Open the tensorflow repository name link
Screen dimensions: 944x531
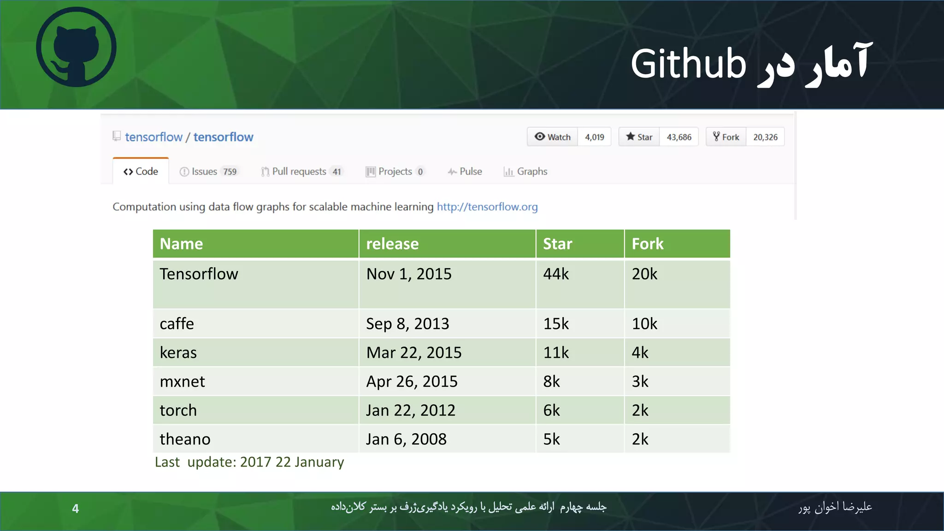pyautogui.click(x=223, y=137)
